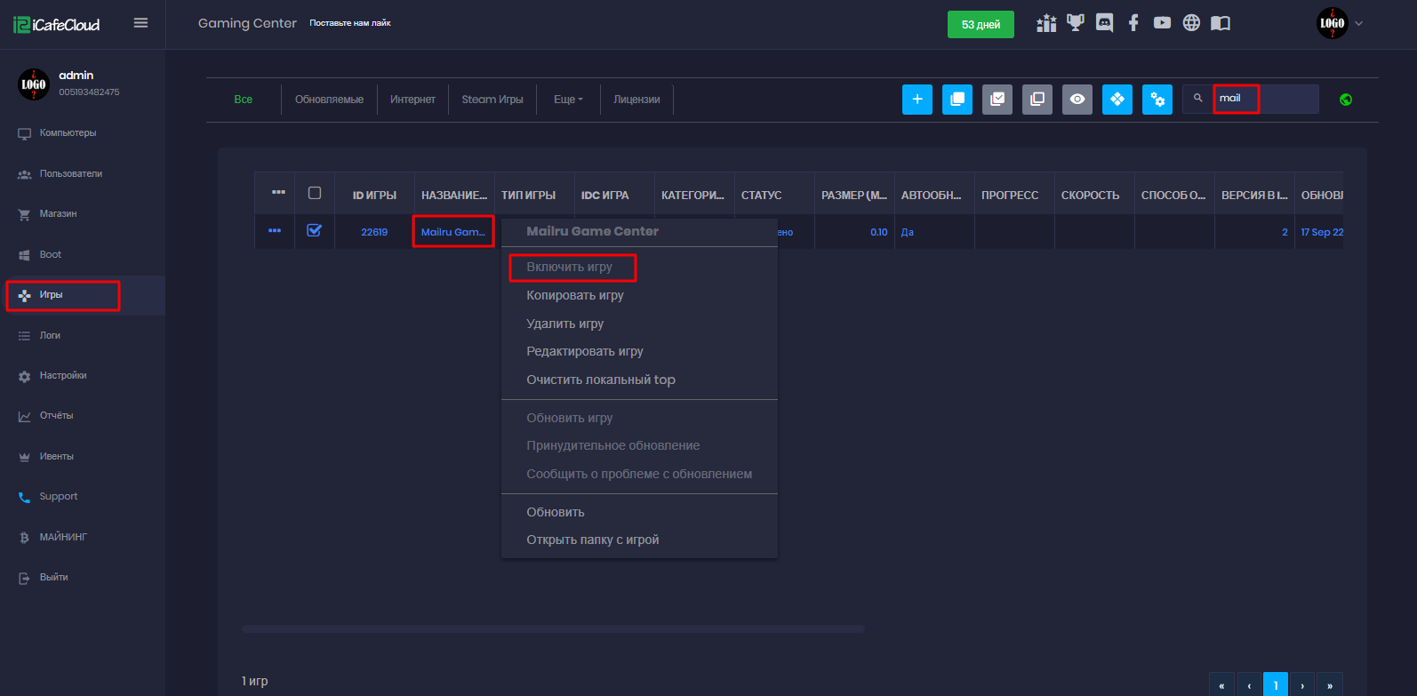Toggle the hamburger sidebar menu
Viewport: 1417px width, 696px height.
point(140,23)
